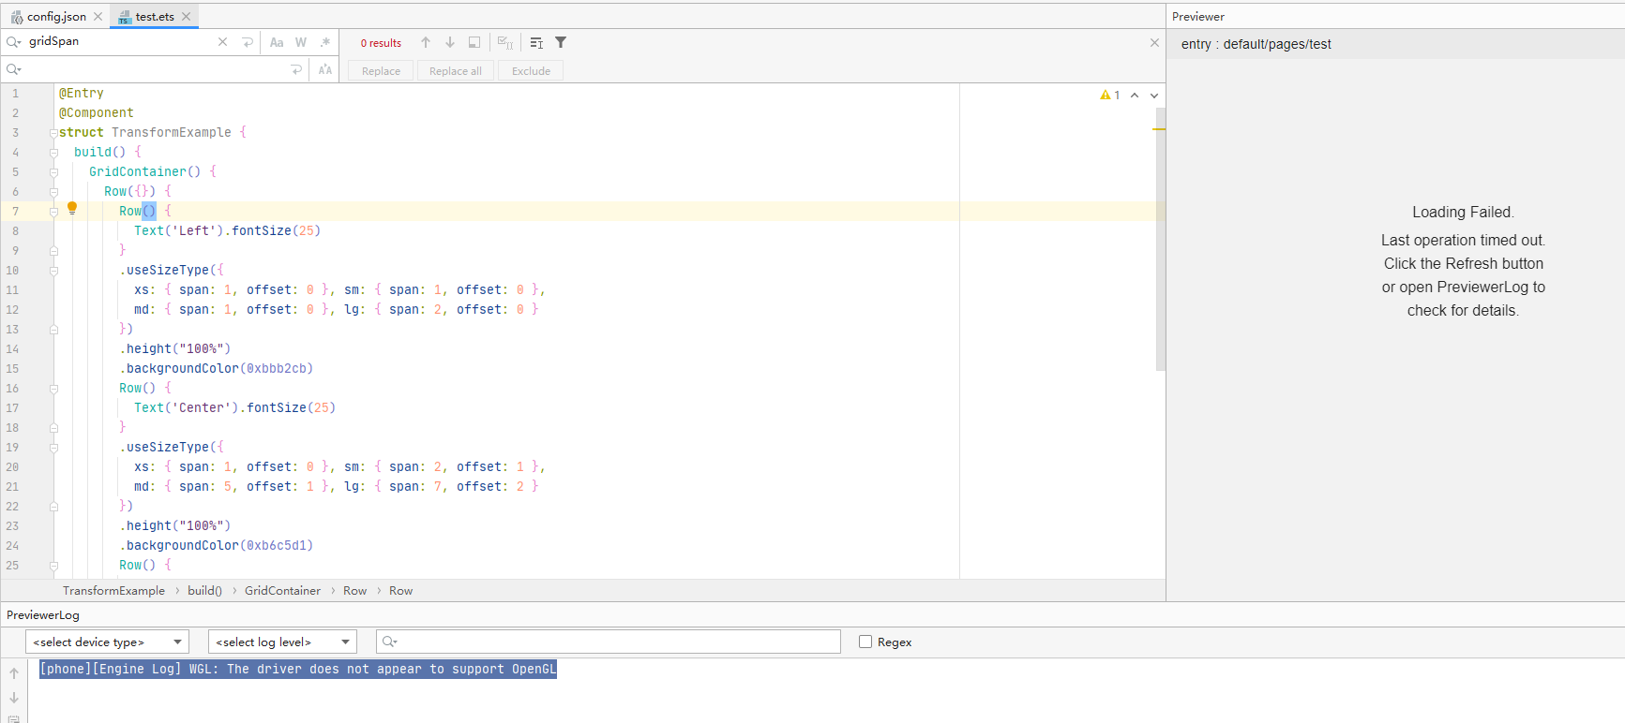This screenshot has height=723, width=1625.
Task: Go to next search occurrence arrow
Action: click(450, 42)
